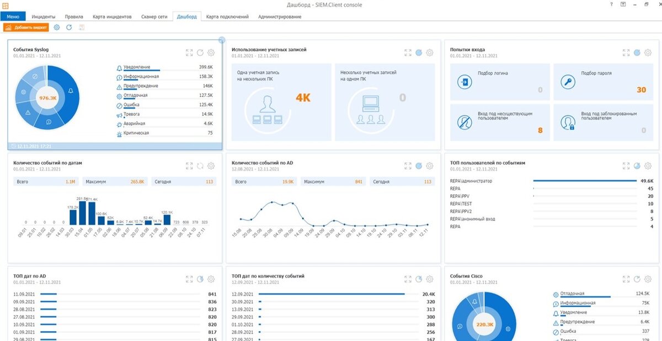The height and width of the screenshot is (341, 662).
Task: Open settings of События Cisco widget
Action: [648, 279]
